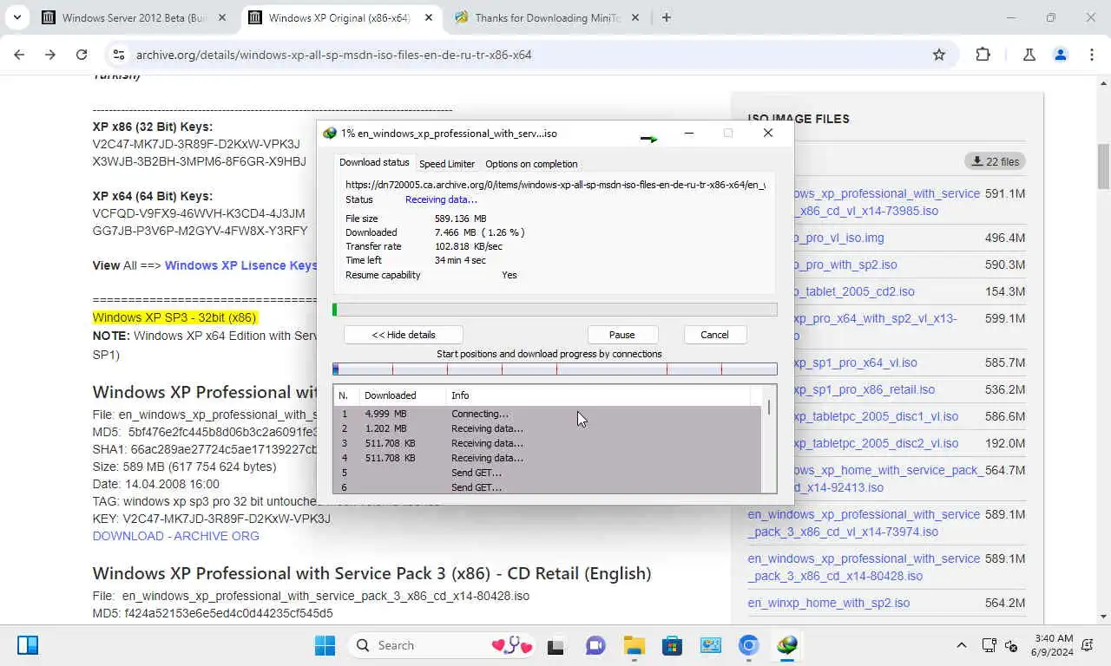1111x666 pixels.
Task: Open the Options on completion tab
Action: (531, 164)
